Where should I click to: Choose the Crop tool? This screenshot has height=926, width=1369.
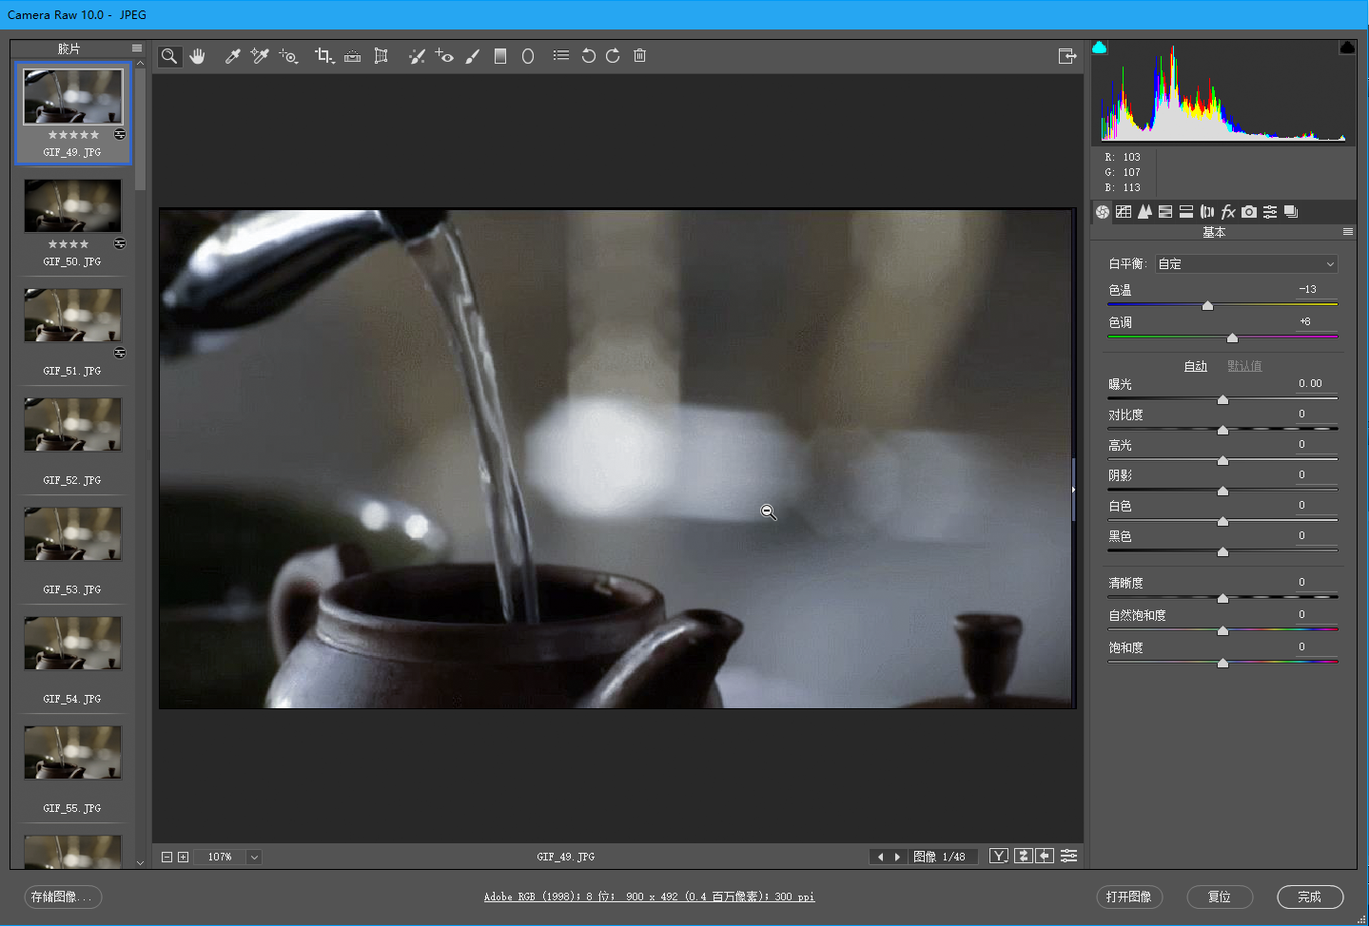click(323, 56)
